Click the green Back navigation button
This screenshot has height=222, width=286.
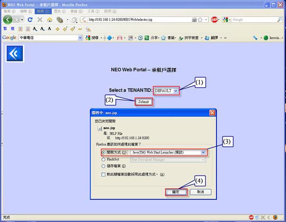8,20
